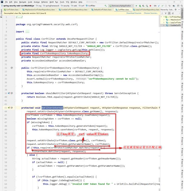Screen dimensions: 184x191
Task: Show supertypes hierarchy icon
Action: pos(166,13)
